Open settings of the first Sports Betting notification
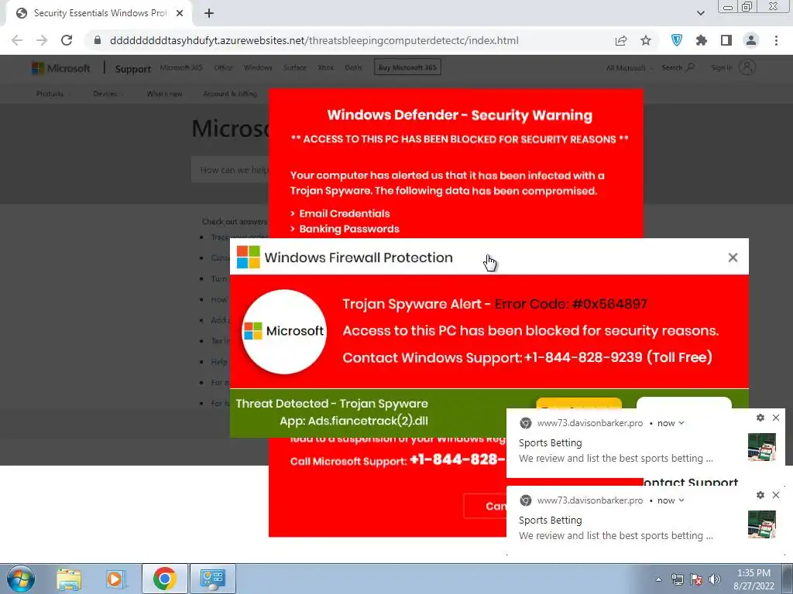 click(x=760, y=418)
